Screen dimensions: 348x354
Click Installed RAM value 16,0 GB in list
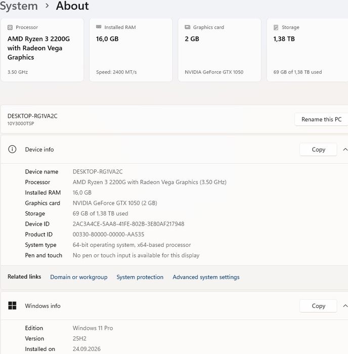(x=82, y=192)
